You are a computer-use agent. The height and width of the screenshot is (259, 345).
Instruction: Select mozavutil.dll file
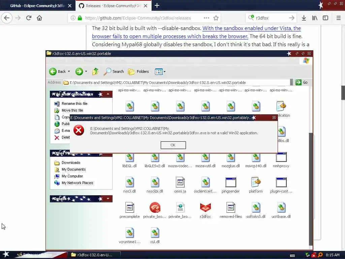click(205, 161)
